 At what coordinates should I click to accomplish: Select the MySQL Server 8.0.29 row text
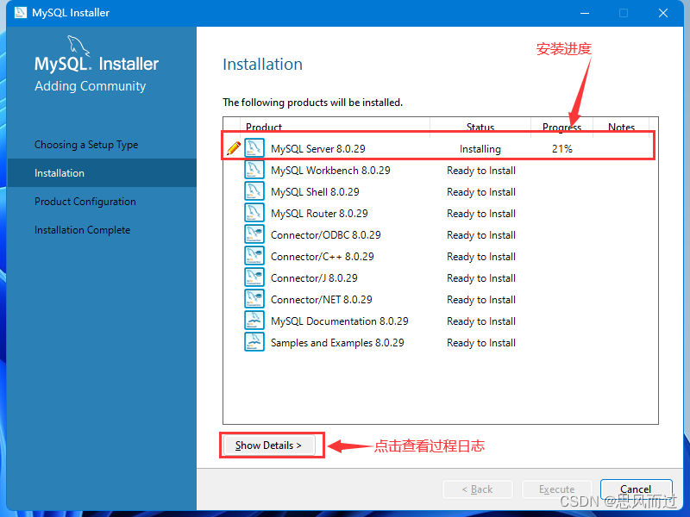coord(318,148)
